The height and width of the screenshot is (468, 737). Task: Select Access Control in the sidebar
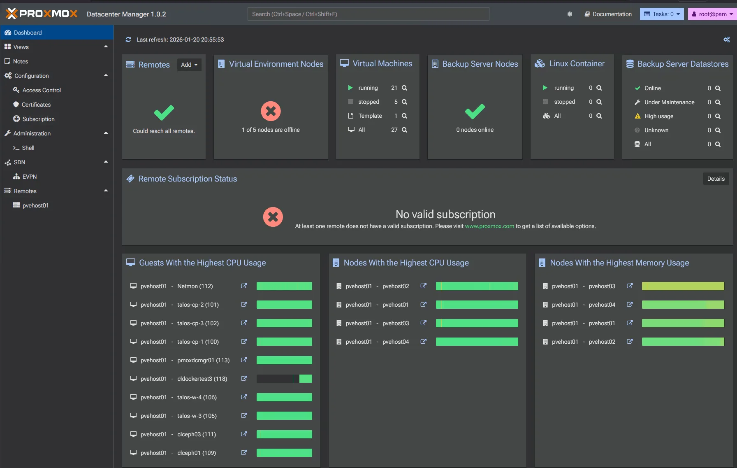42,90
